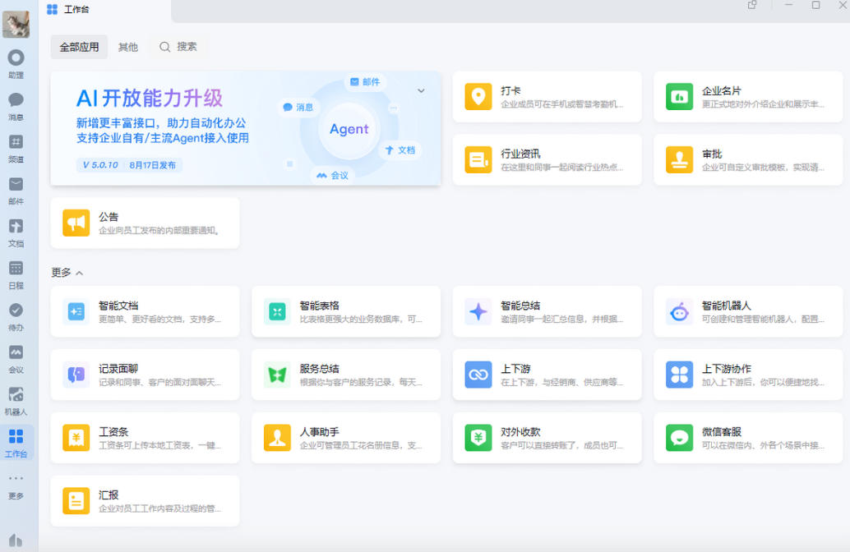Collapse the 更多 section chevron
This screenshot has width=850, height=552.
pyautogui.click(x=79, y=273)
